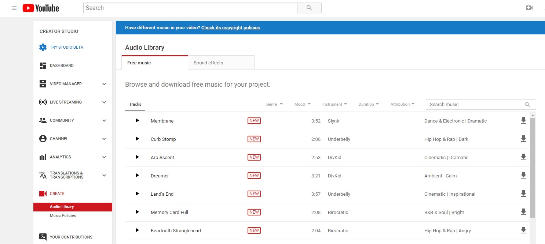Click the YouTube logo
This screenshot has width=545, height=244.
(x=40, y=8)
